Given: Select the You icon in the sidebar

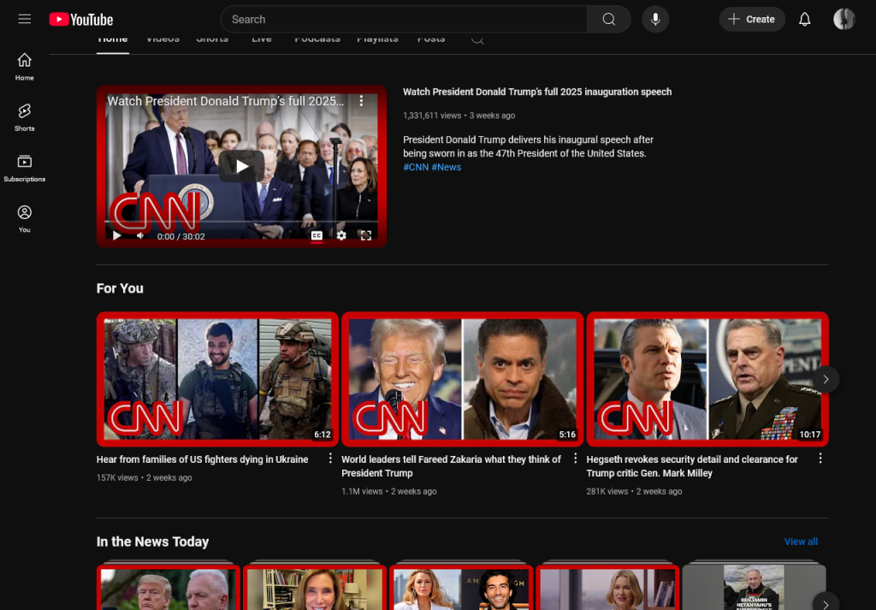Looking at the screenshot, I should (x=24, y=216).
